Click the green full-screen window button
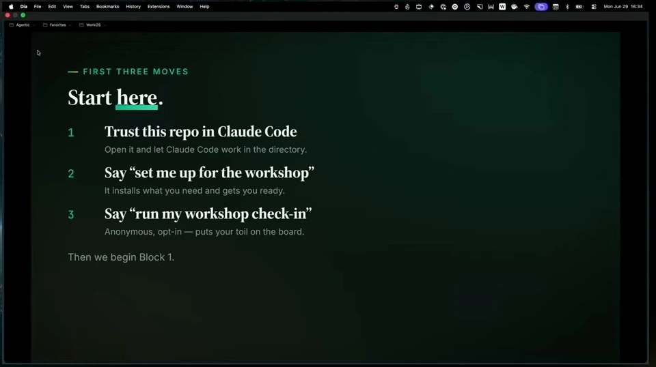This screenshot has height=367, width=656. pos(23,15)
